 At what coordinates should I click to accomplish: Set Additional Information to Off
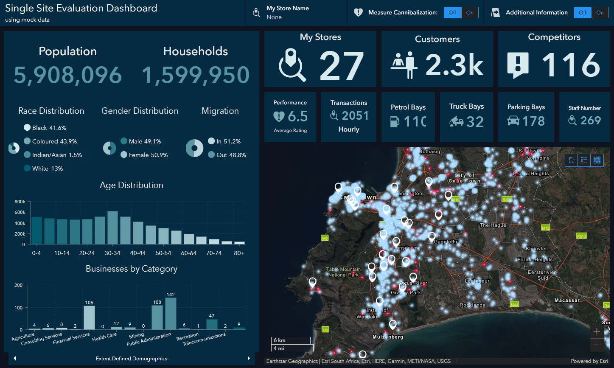(x=582, y=12)
